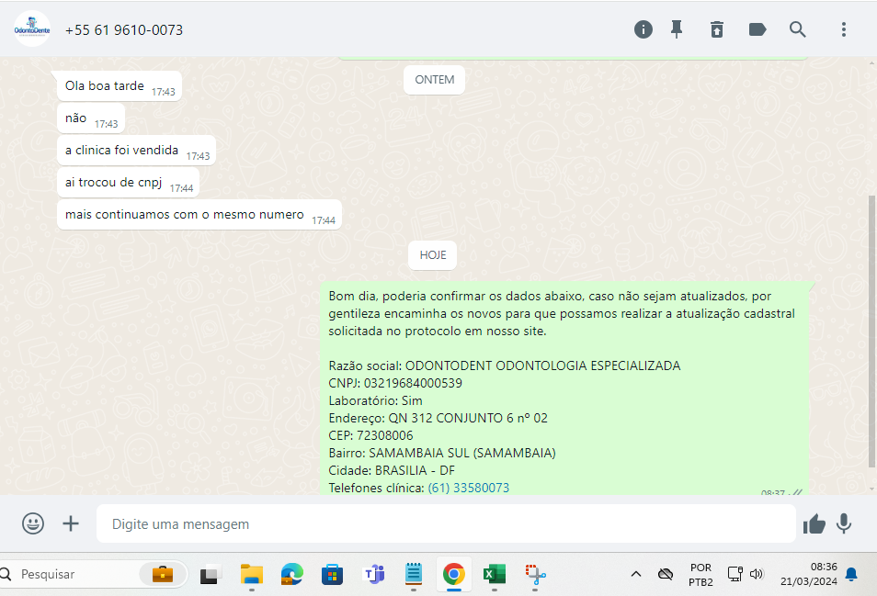Screen dimensions: 877x596
Task: Open the contact info icon
Action: [644, 29]
